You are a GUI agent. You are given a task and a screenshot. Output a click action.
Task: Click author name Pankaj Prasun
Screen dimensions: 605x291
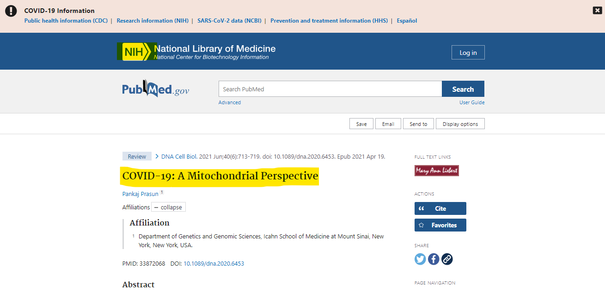pos(141,194)
